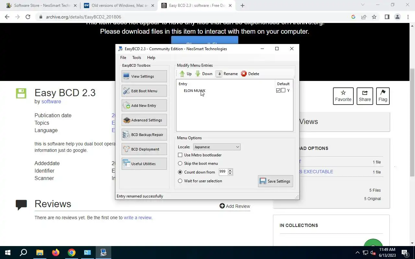
Task: Increase countdown value with up spinner
Action: click(230, 170)
